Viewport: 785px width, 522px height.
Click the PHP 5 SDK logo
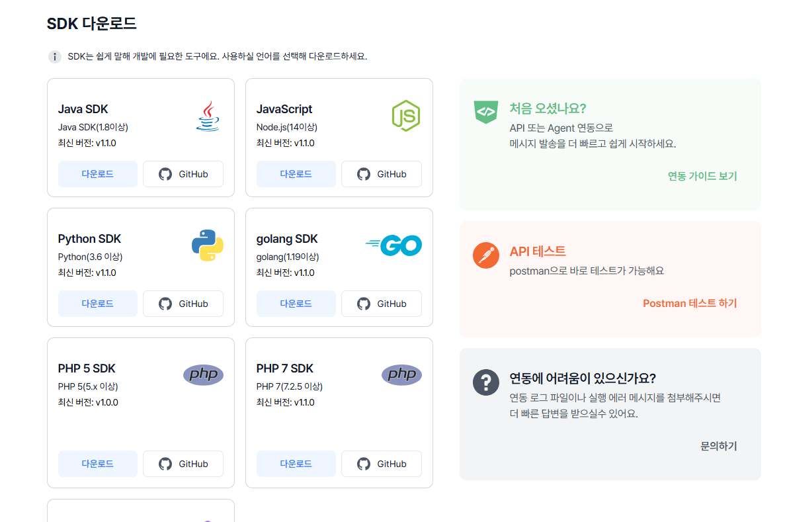click(x=203, y=375)
